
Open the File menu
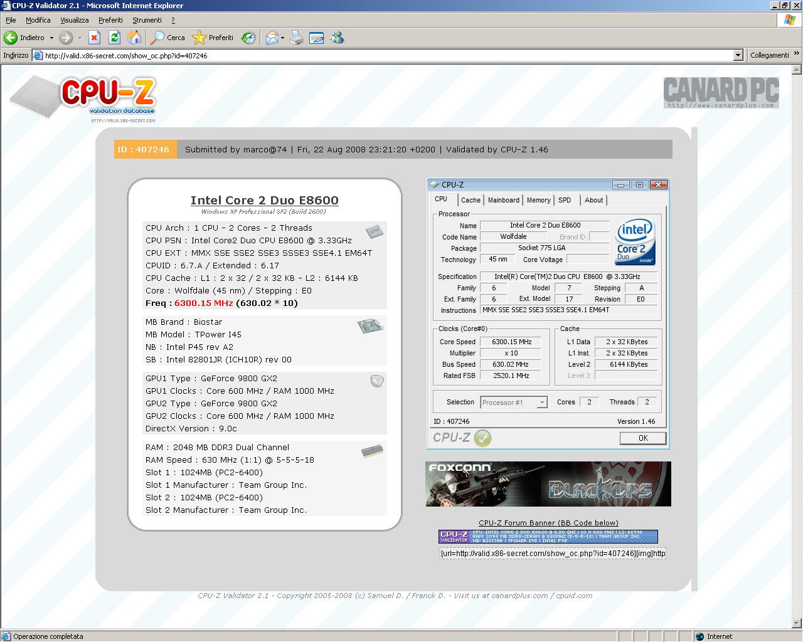tap(11, 20)
